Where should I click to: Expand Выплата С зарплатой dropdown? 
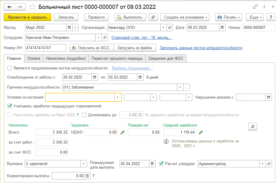coord(84,164)
